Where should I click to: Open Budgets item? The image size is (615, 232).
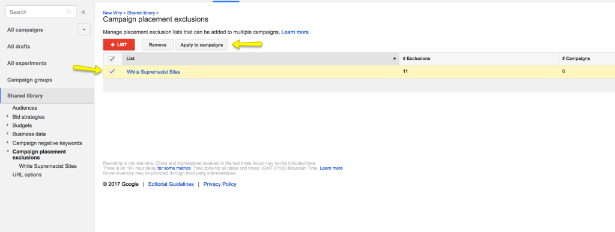click(22, 125)
